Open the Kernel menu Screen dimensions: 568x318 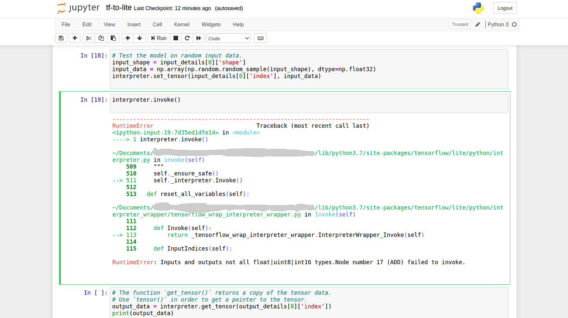click(182, 25)
